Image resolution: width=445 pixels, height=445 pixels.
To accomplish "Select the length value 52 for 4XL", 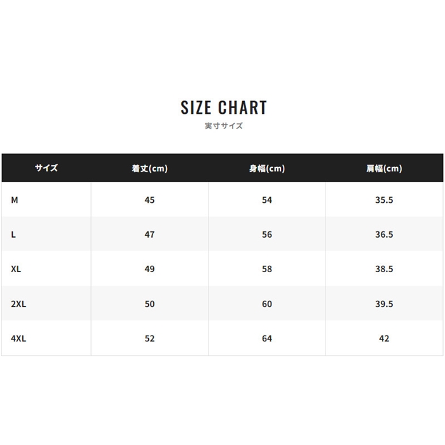I will click(x=149, y=339).
